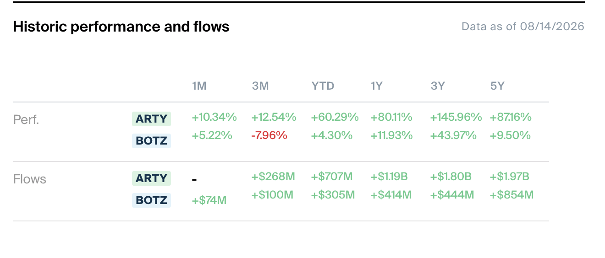Choose the 5Y column header
Image resolution: width=605 pixels, height=258 pixels.
coord(497,86)
